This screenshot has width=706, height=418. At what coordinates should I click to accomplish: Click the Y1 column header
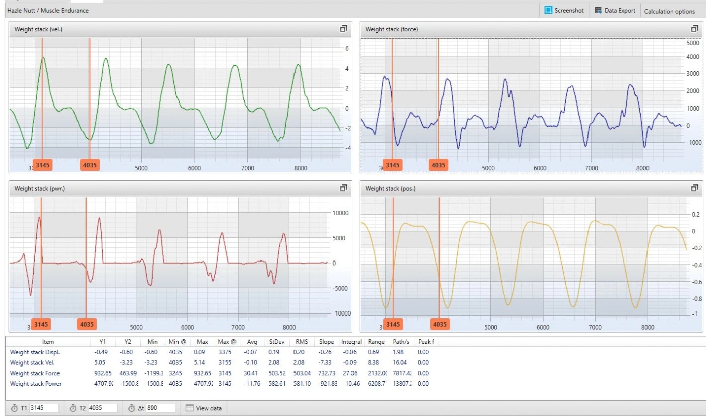tap(103, 342)
